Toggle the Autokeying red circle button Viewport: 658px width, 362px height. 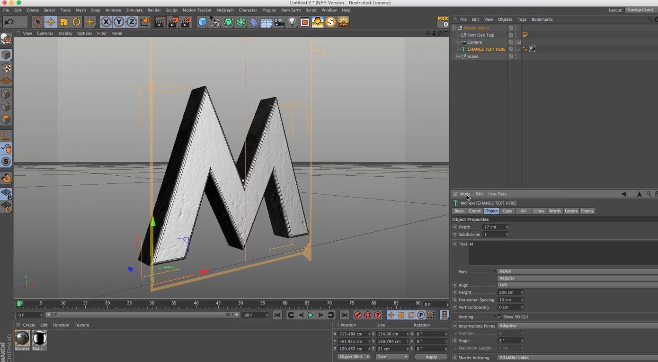click(367, 315)
